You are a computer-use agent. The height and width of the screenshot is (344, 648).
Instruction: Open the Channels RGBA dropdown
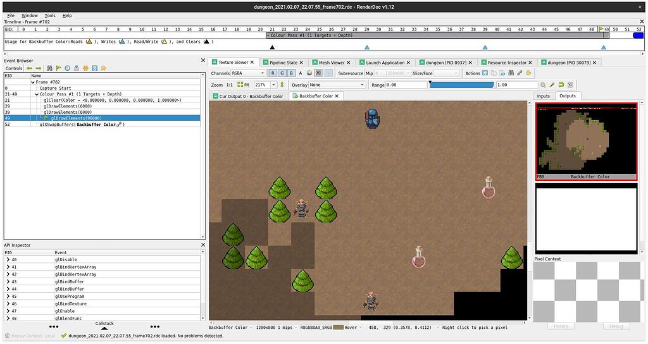pos(248,73)
